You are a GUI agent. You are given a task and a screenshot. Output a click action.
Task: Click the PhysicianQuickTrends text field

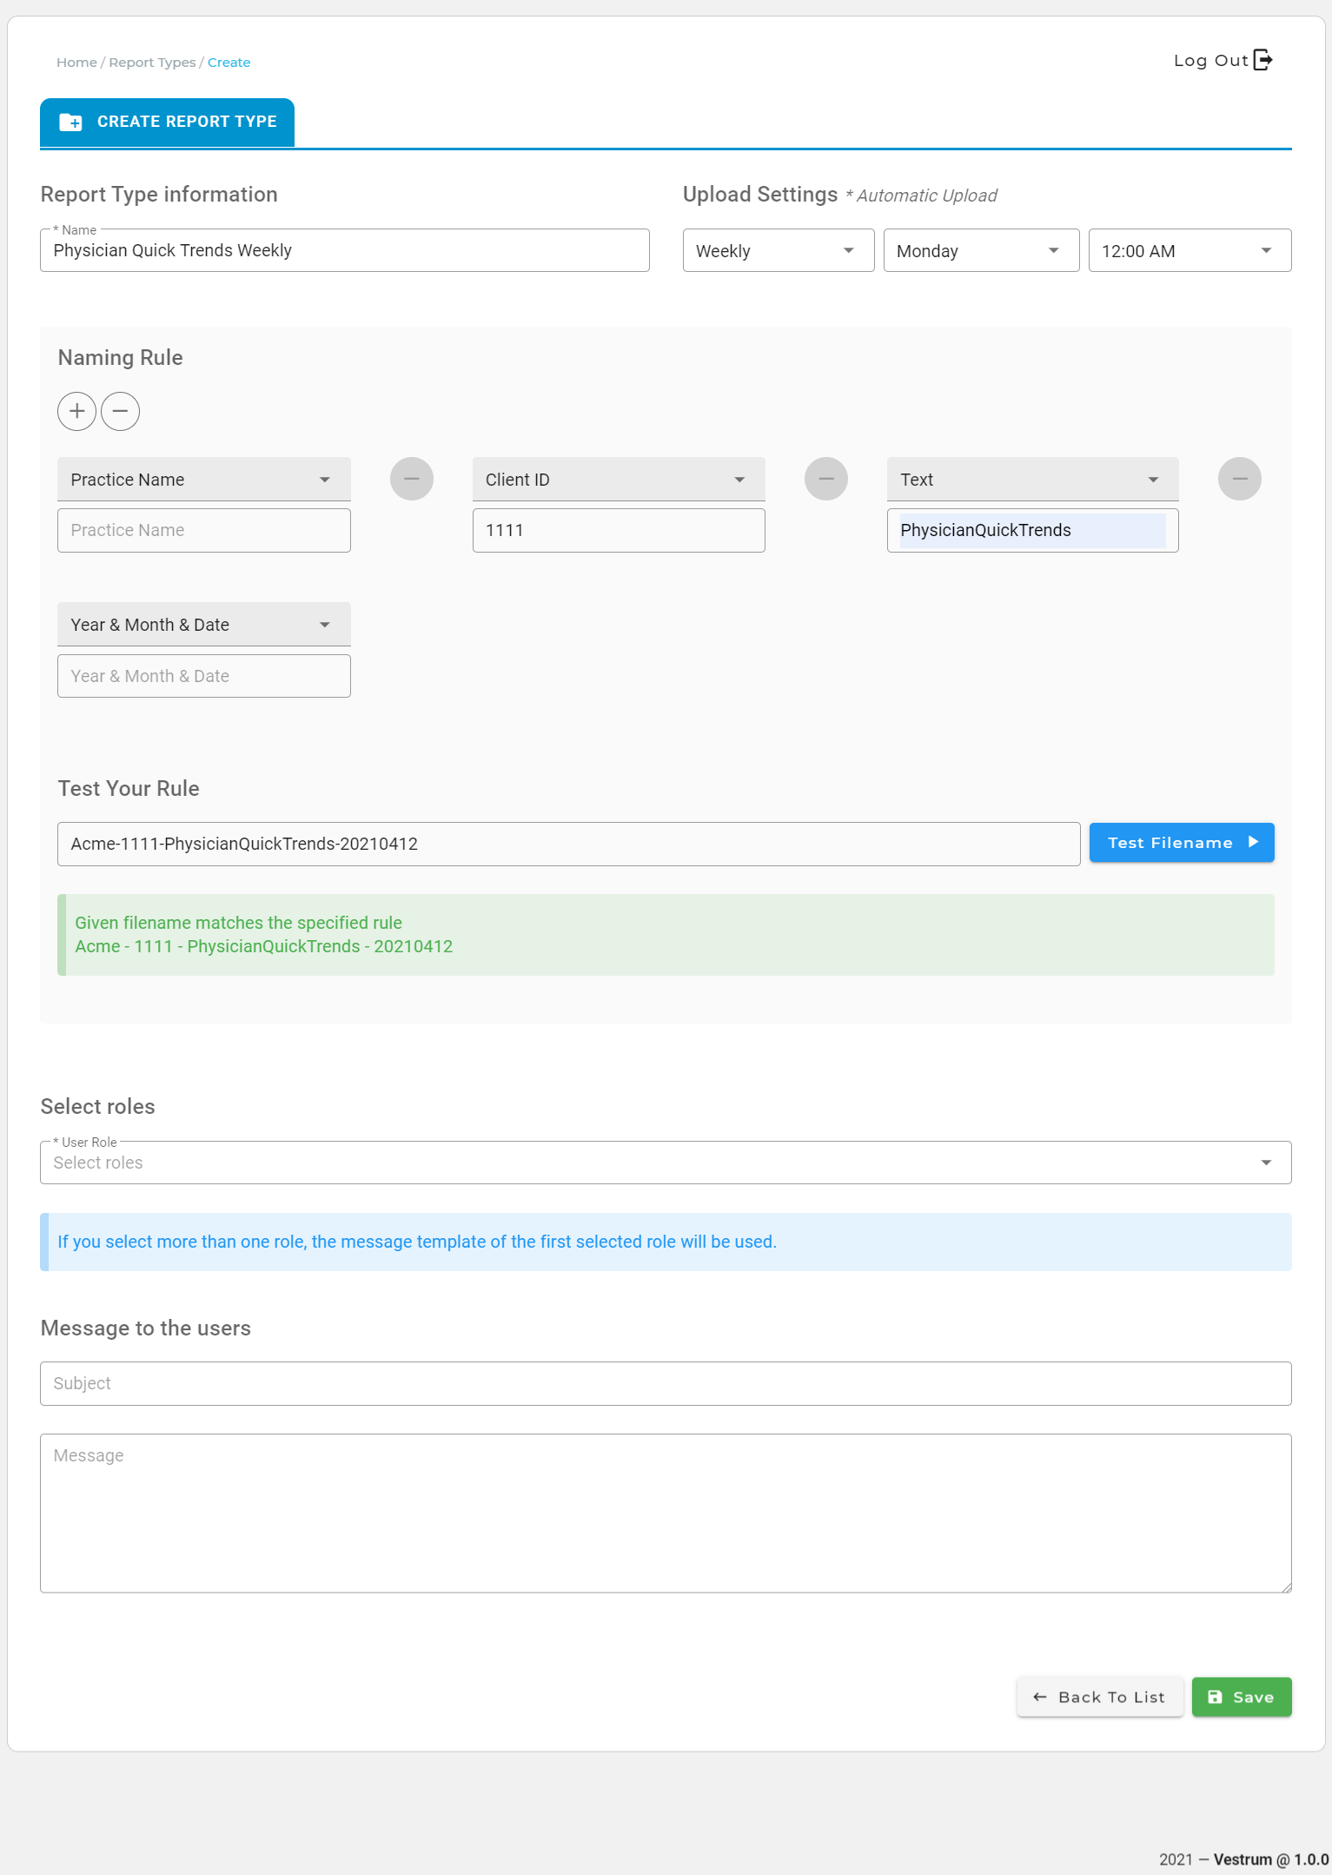(1033, 530)
